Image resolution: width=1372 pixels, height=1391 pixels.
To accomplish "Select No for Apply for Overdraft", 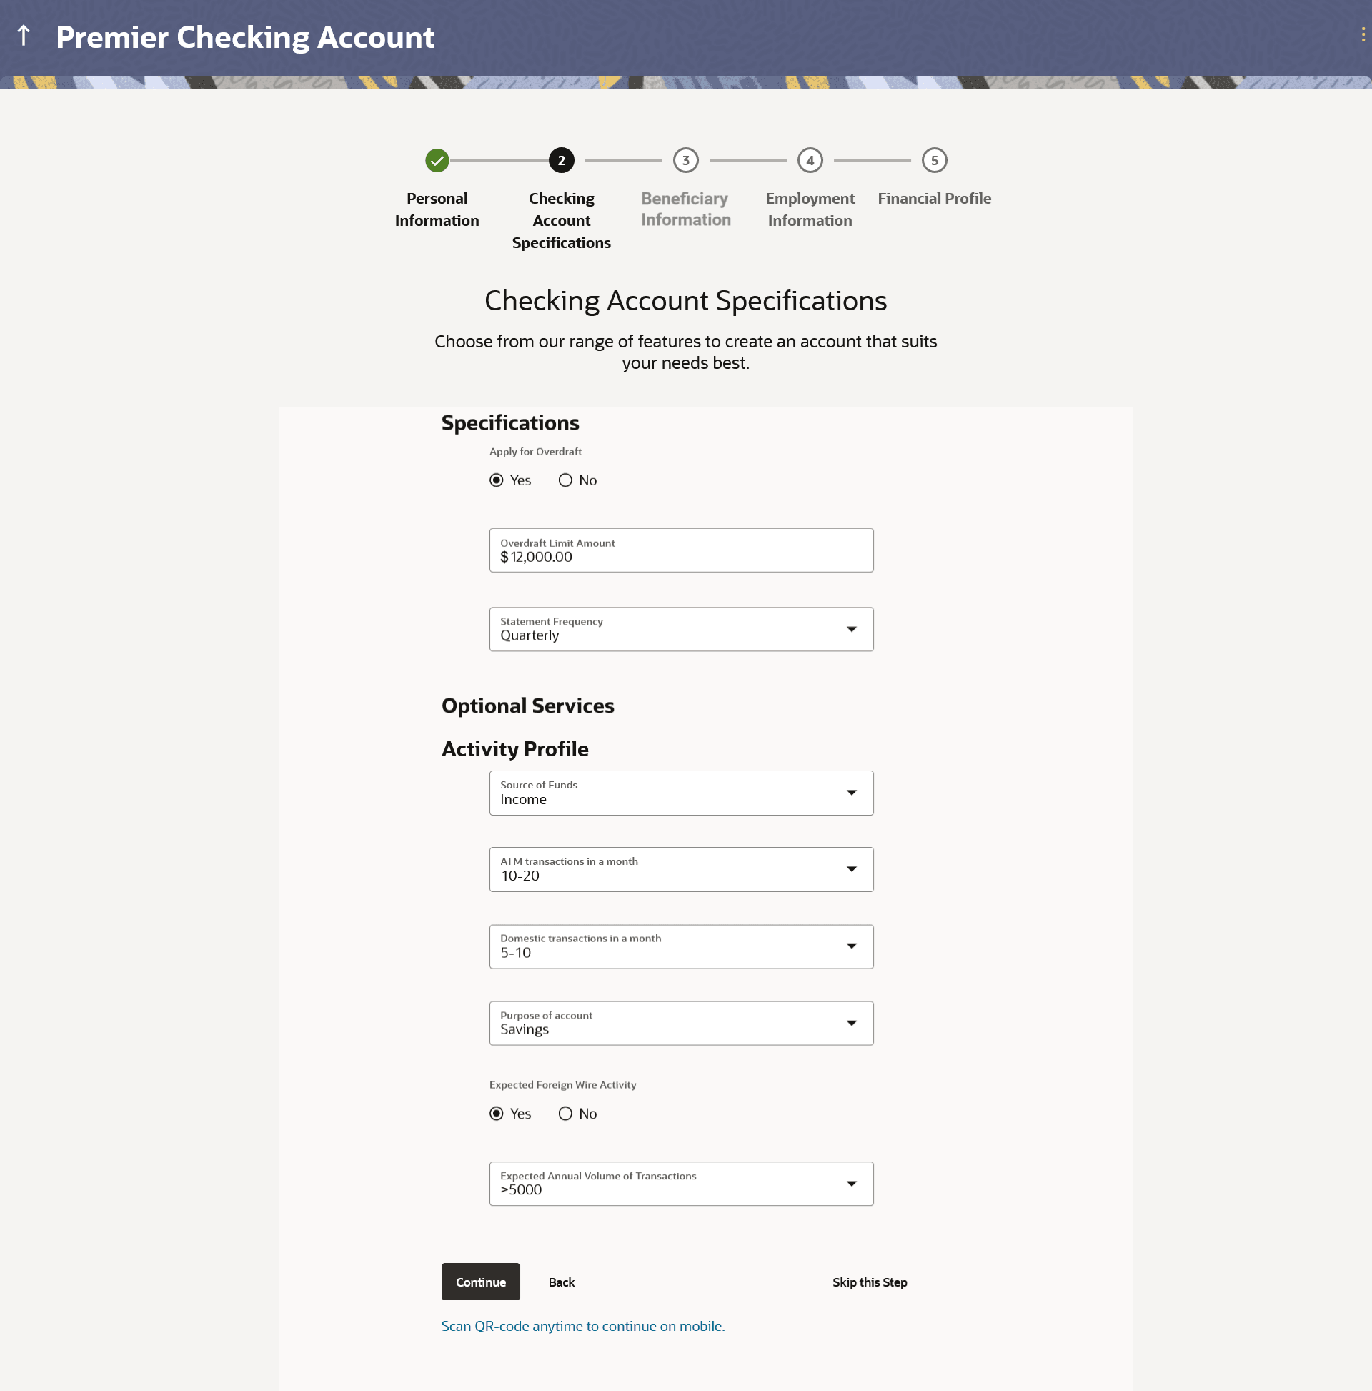I will tap(566, 480).
